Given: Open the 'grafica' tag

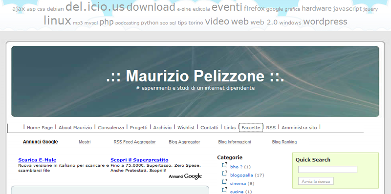Looking at the screenshot, I should (x=292, y=9).
